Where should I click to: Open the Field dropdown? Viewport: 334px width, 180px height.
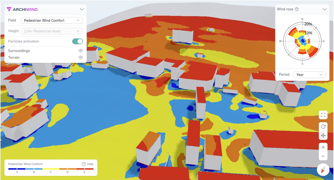coord(52,21)
